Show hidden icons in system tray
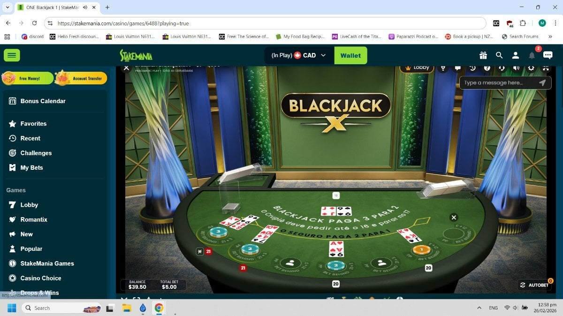The height and width of the screenshot is (316, 563). 479,308
